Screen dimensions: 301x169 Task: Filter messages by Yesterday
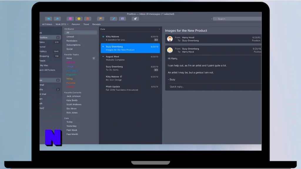(71, 126)
